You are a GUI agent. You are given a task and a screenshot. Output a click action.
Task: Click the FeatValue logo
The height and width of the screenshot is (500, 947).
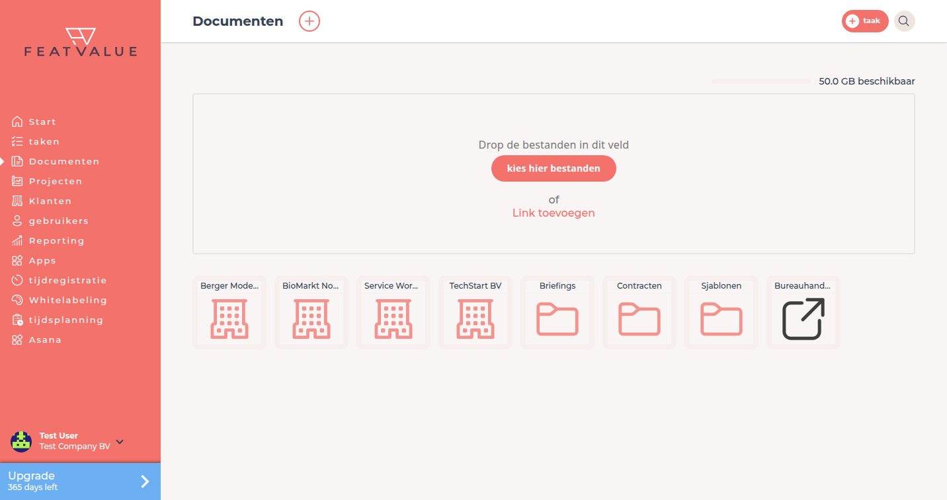pyautogui.click(x=81, y=42)
